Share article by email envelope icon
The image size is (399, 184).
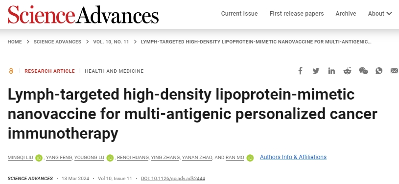click(x=395, y=71)
